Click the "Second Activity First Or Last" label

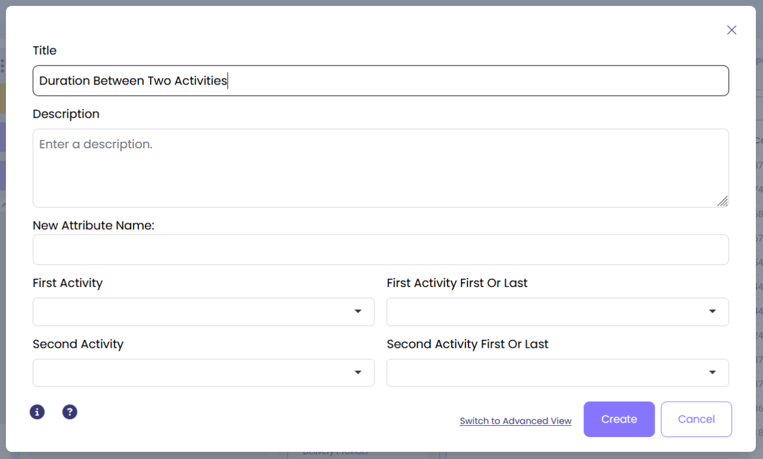pos(467,344)
